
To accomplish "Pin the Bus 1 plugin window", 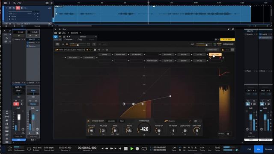I will tap(228, 30).
